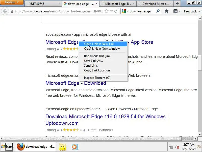
Task: Click the URL address bar
Action: pos(59,11)
